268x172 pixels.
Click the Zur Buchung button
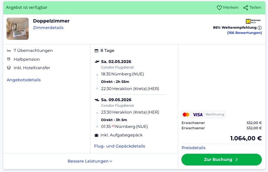coord(221,160)
